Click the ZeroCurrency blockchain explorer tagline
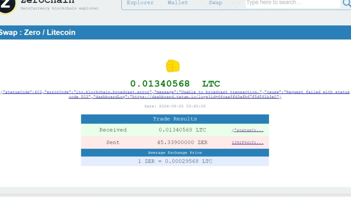The height and width of the screenshot is (197, 351). click(x=59, y=8)
